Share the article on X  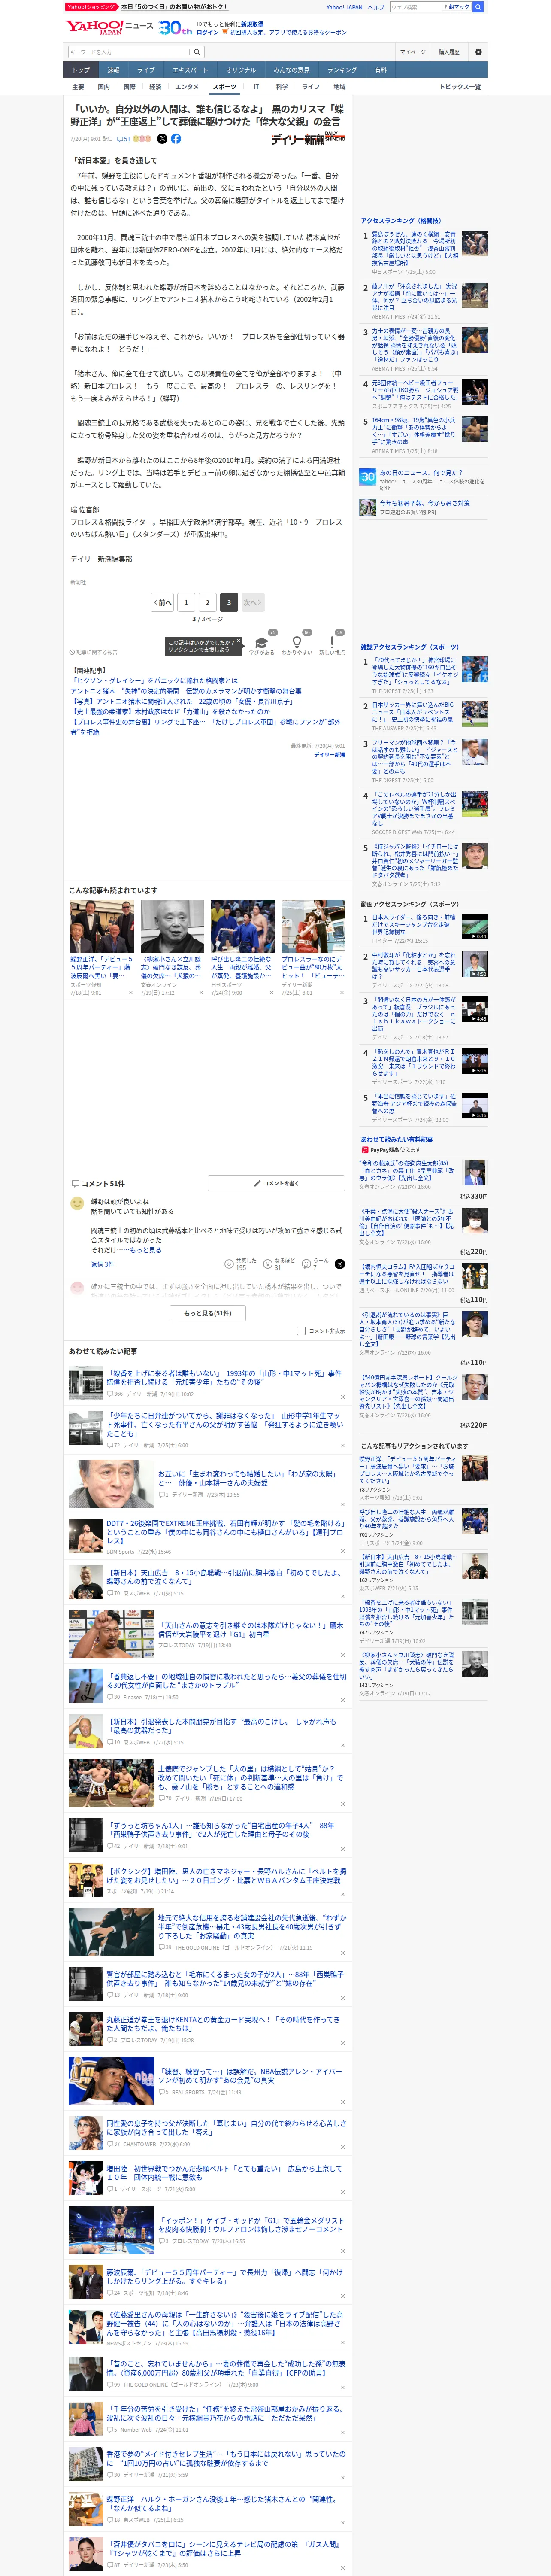162,139
